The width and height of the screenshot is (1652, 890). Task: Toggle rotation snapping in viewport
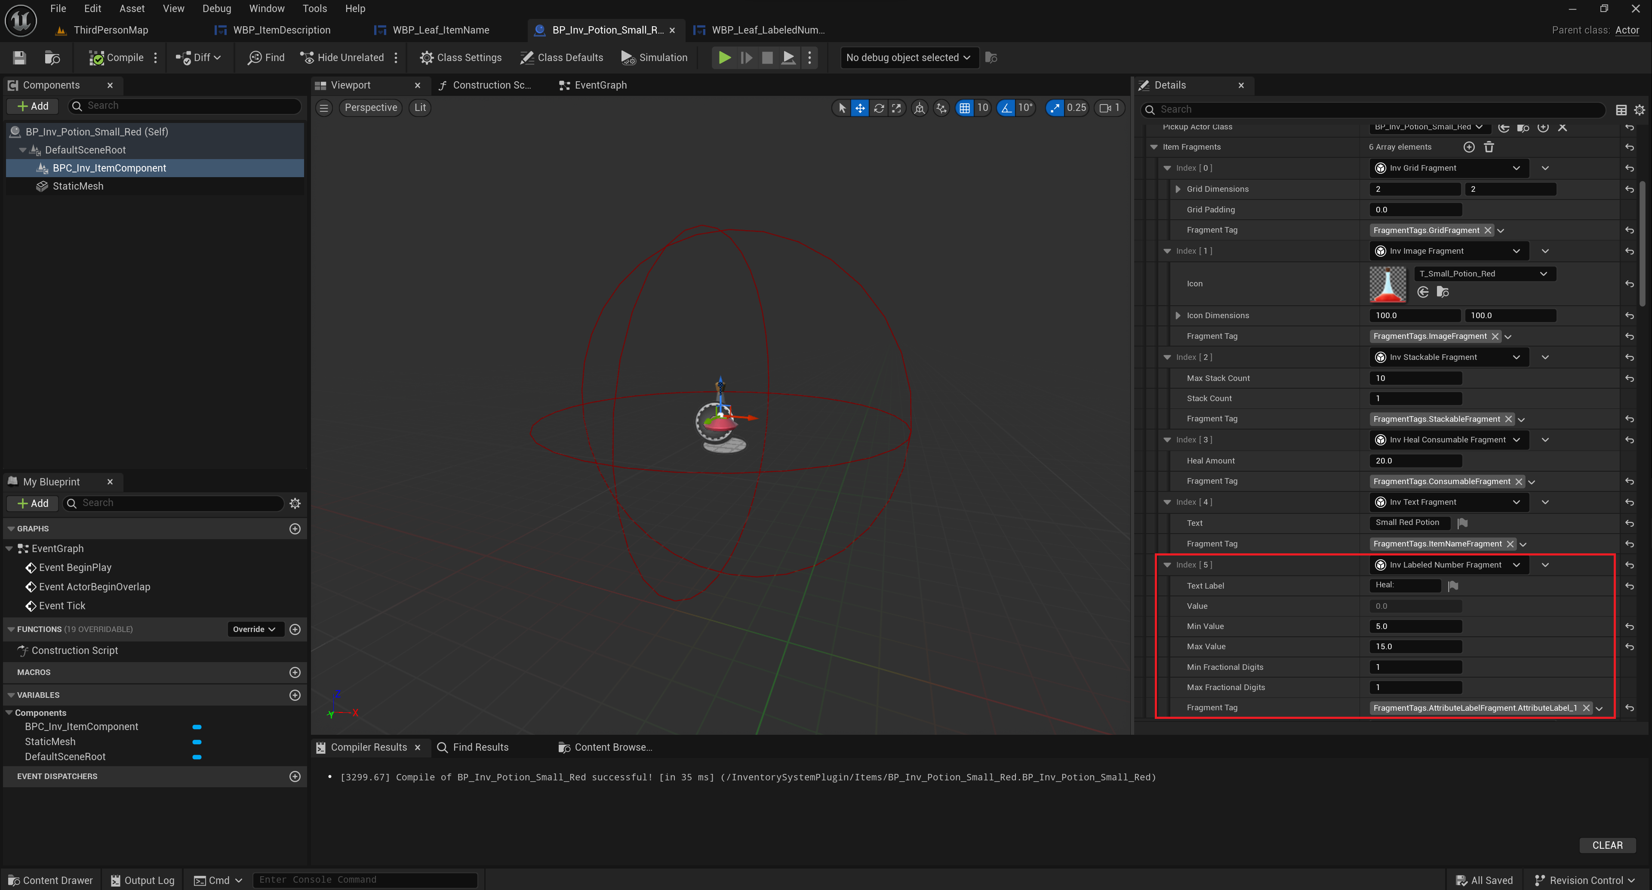click(x=1007, y=108)
